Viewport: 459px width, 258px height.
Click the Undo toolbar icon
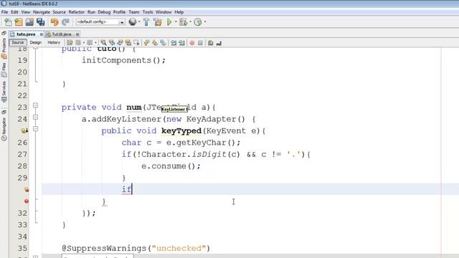point(55,22)
